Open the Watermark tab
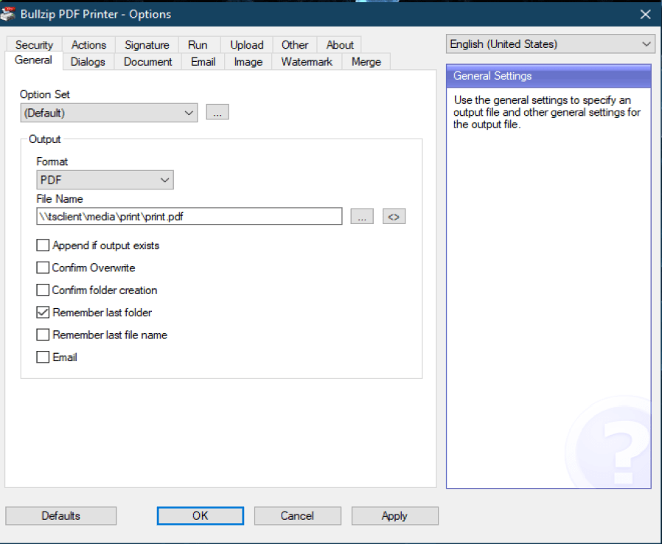This screenshot has height=544, width=662. (307, 62)
